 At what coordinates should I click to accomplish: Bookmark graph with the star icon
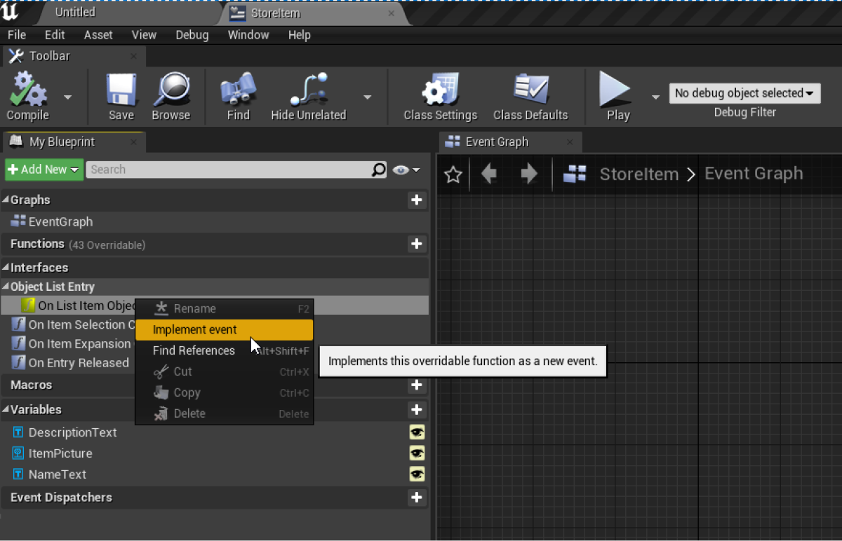(453, 174)
